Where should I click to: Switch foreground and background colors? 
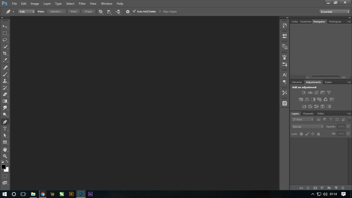(7, 162)
